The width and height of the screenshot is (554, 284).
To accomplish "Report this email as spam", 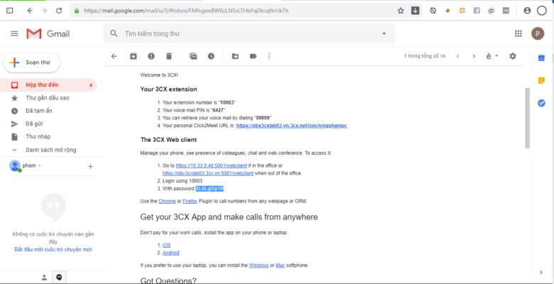I will [151, 56].
